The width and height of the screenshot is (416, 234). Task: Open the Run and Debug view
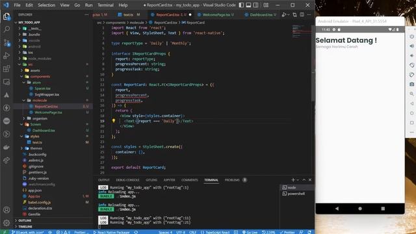click(6, 55)
